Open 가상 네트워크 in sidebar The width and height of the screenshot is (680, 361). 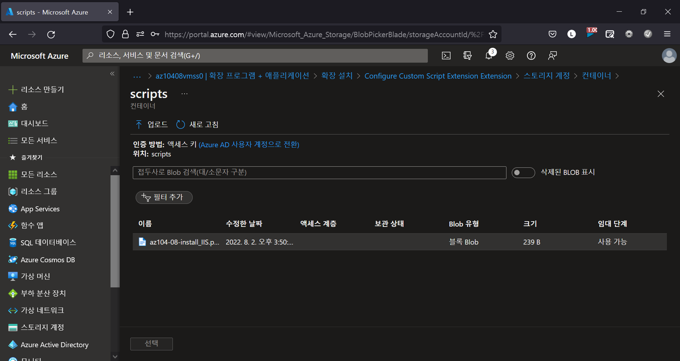click(x=36, y=310)
